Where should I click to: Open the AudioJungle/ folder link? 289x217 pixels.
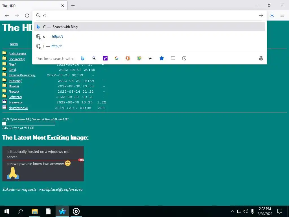coord(17,54)
